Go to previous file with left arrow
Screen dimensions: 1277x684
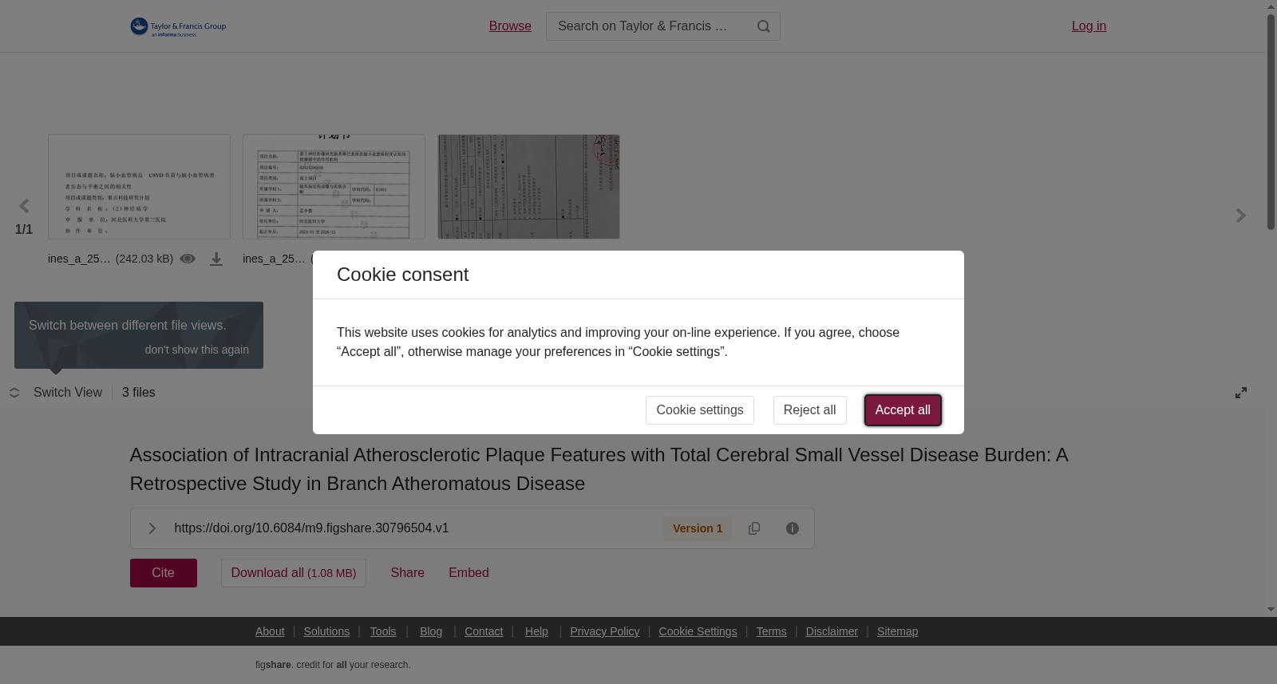[24, 206]
